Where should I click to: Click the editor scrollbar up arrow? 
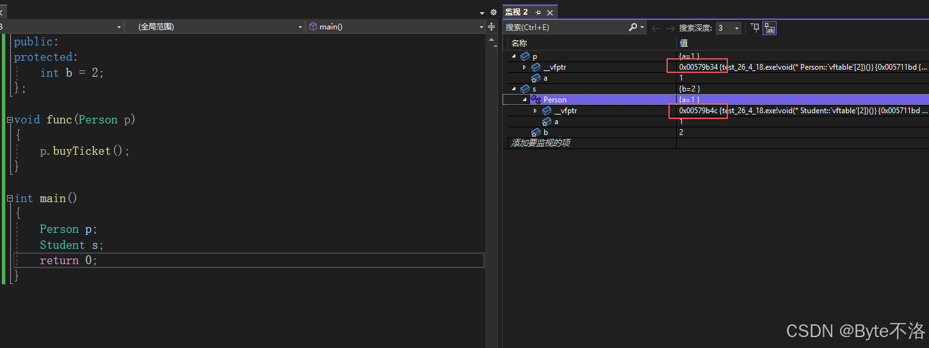(492, 38)
